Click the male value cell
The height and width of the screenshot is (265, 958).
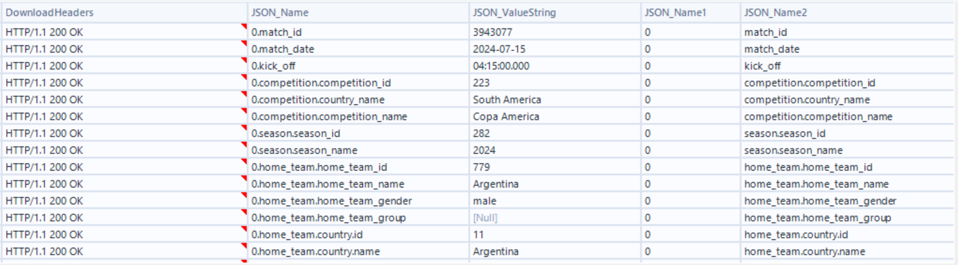484,201
